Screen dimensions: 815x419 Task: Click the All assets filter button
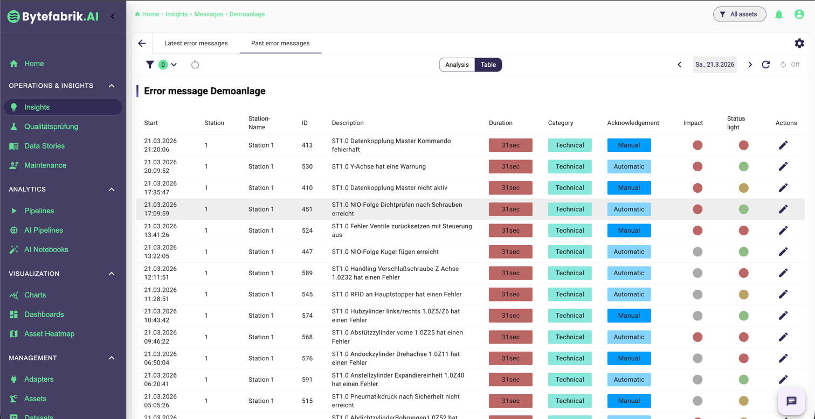(739, 15)
